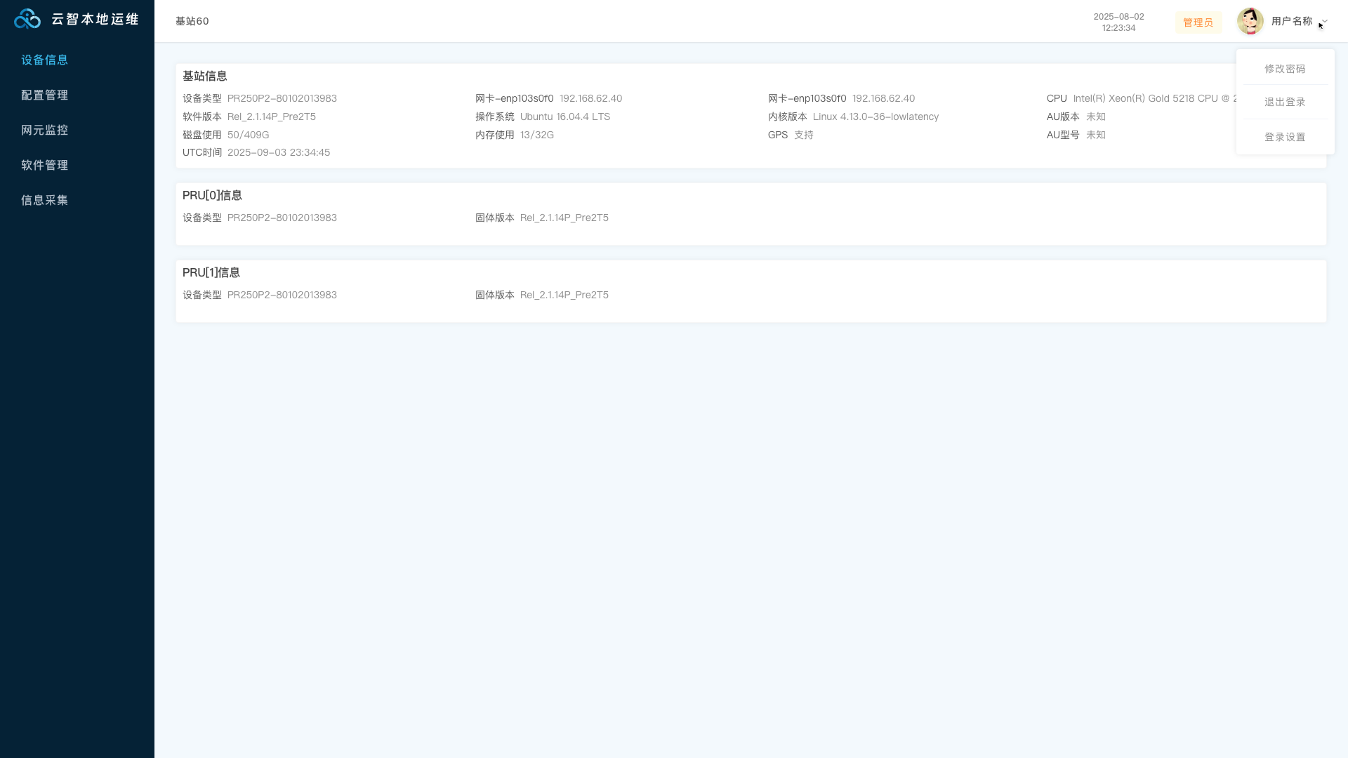Click the date and time display
Viewport: 1348px width, 758px height.
click(1118, 22)
